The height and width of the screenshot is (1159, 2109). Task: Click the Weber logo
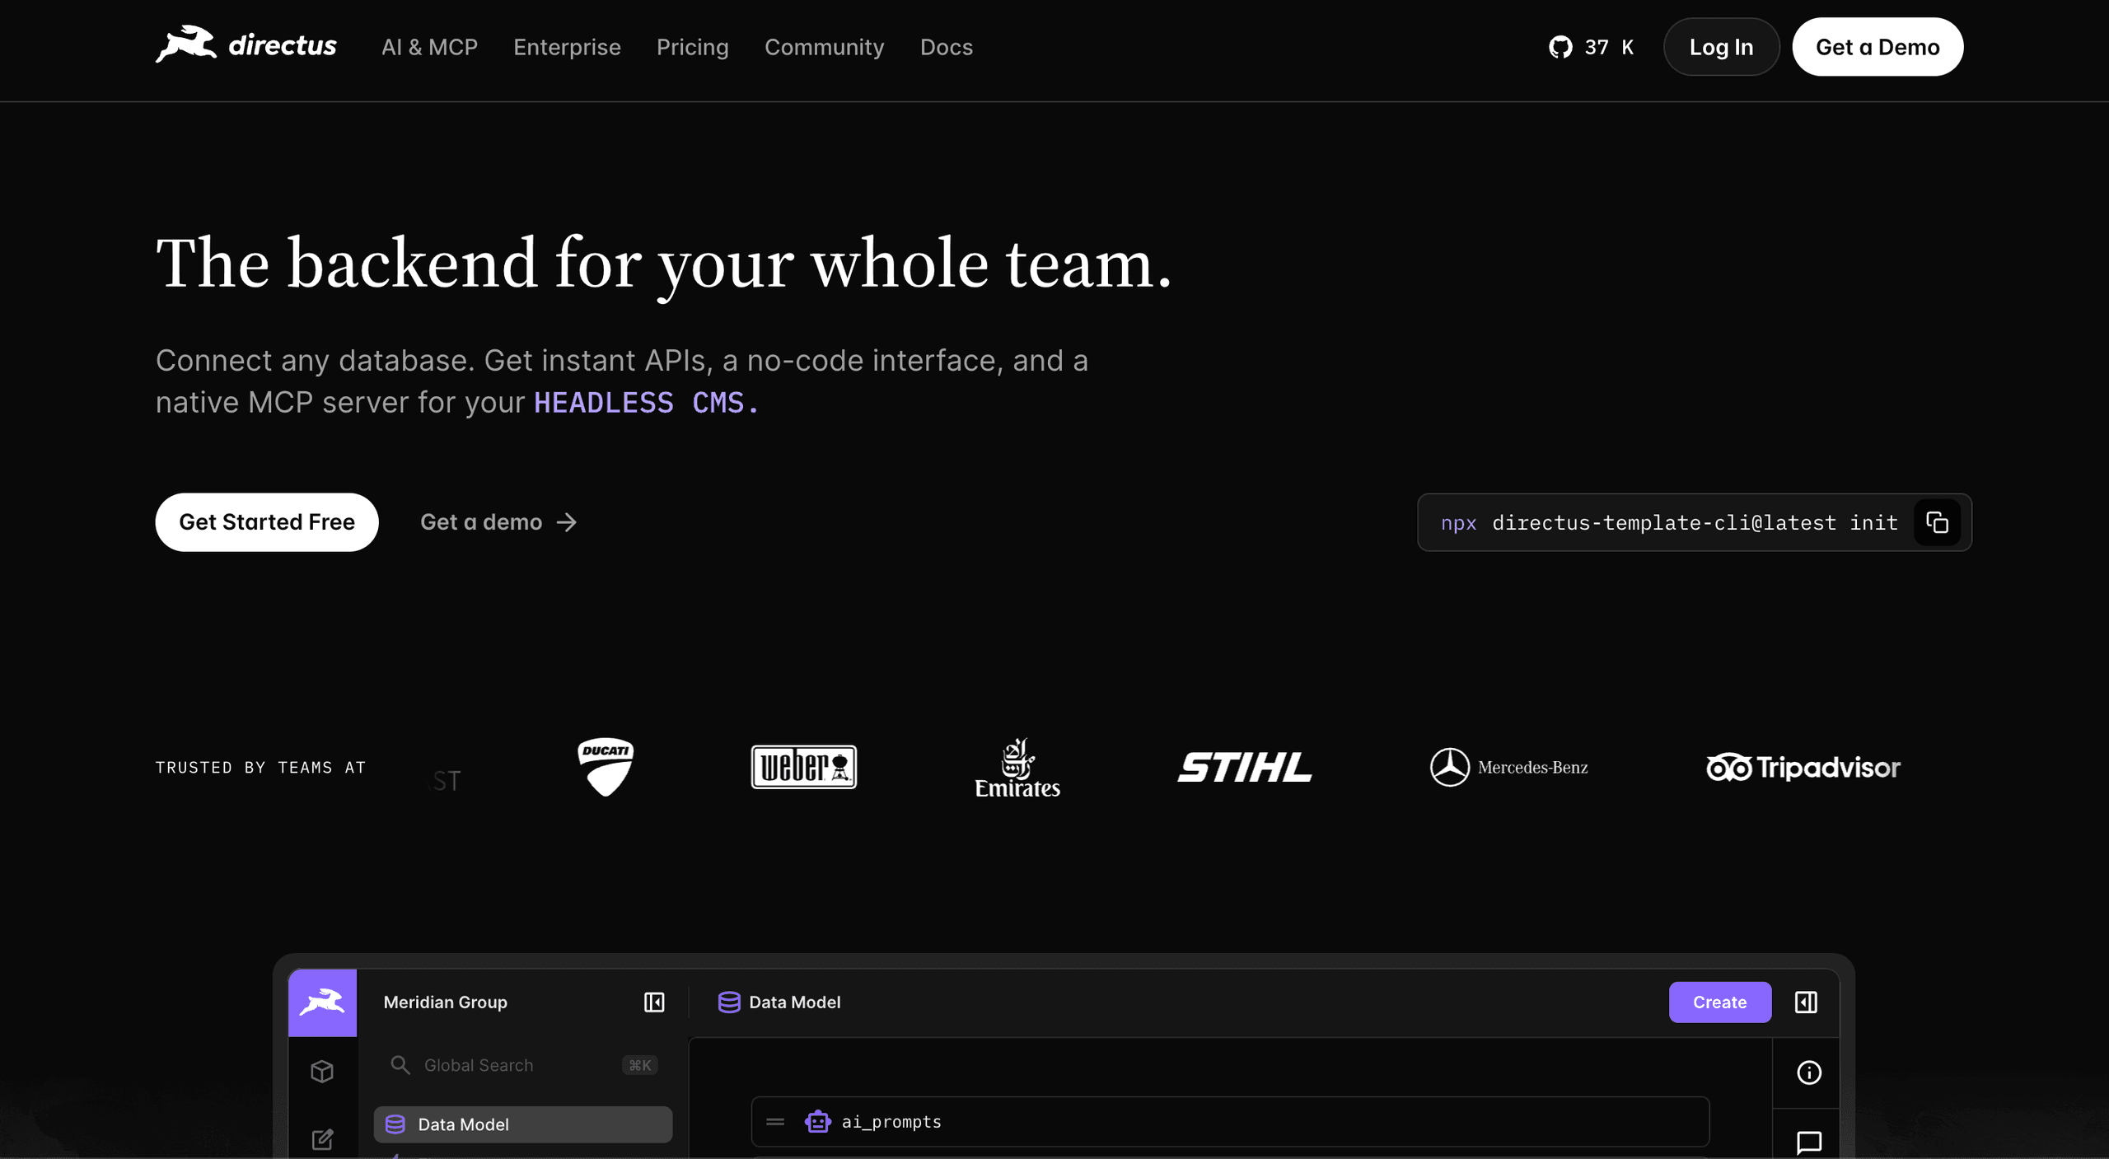[804, 767]
